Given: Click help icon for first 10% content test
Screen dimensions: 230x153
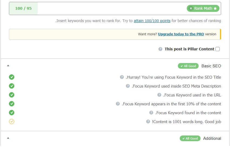Looking at the screenshot, I should [x=118, y=104].
